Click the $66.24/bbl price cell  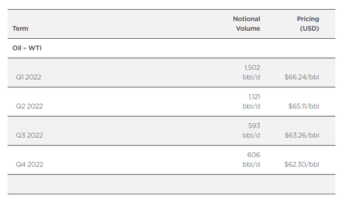(x=302, y=78)
